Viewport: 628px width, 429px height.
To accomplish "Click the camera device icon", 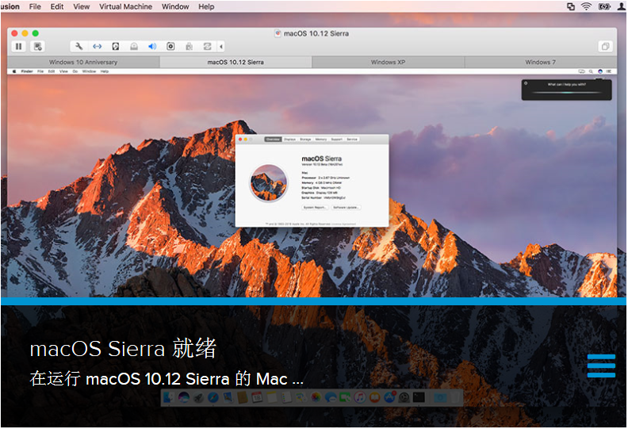I will (x=170, y=47).
